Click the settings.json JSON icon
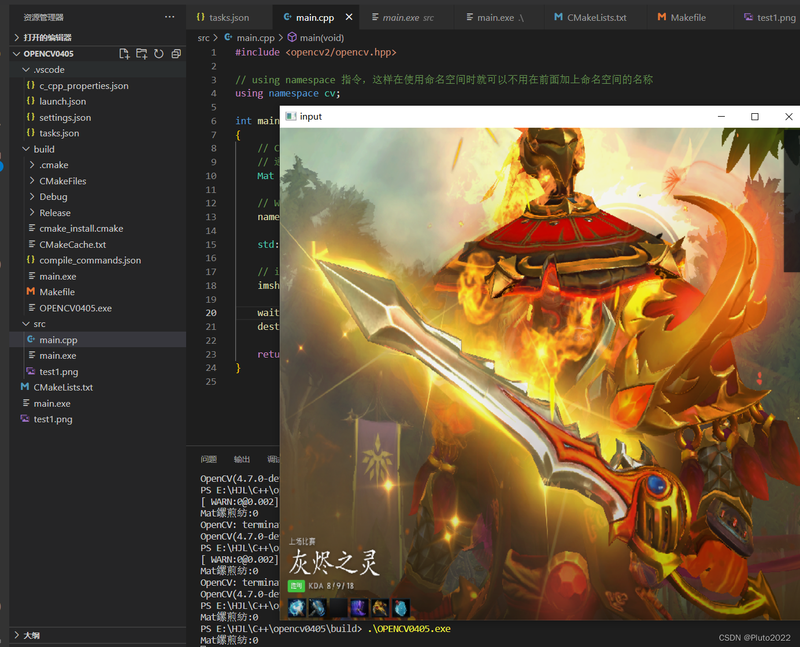The image size is (800, 647). tap(31, 117)
